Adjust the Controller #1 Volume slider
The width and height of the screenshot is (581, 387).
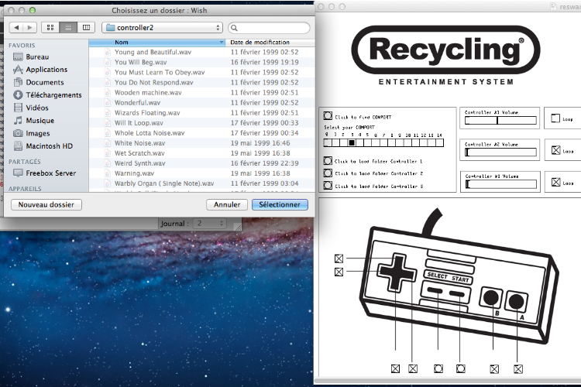point(500,121)
